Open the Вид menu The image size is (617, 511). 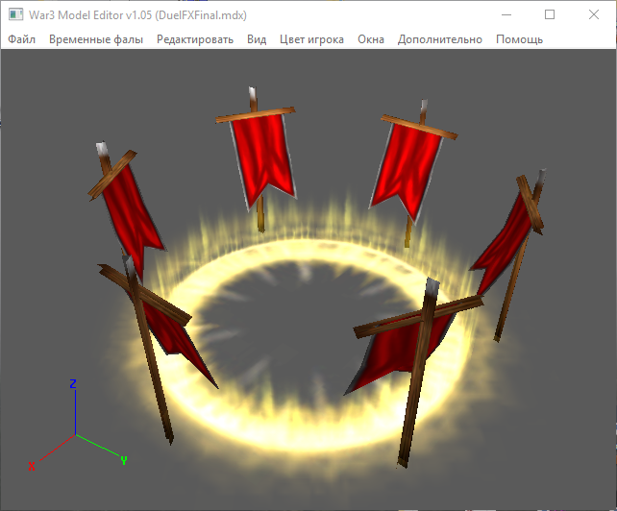(257, 39)
